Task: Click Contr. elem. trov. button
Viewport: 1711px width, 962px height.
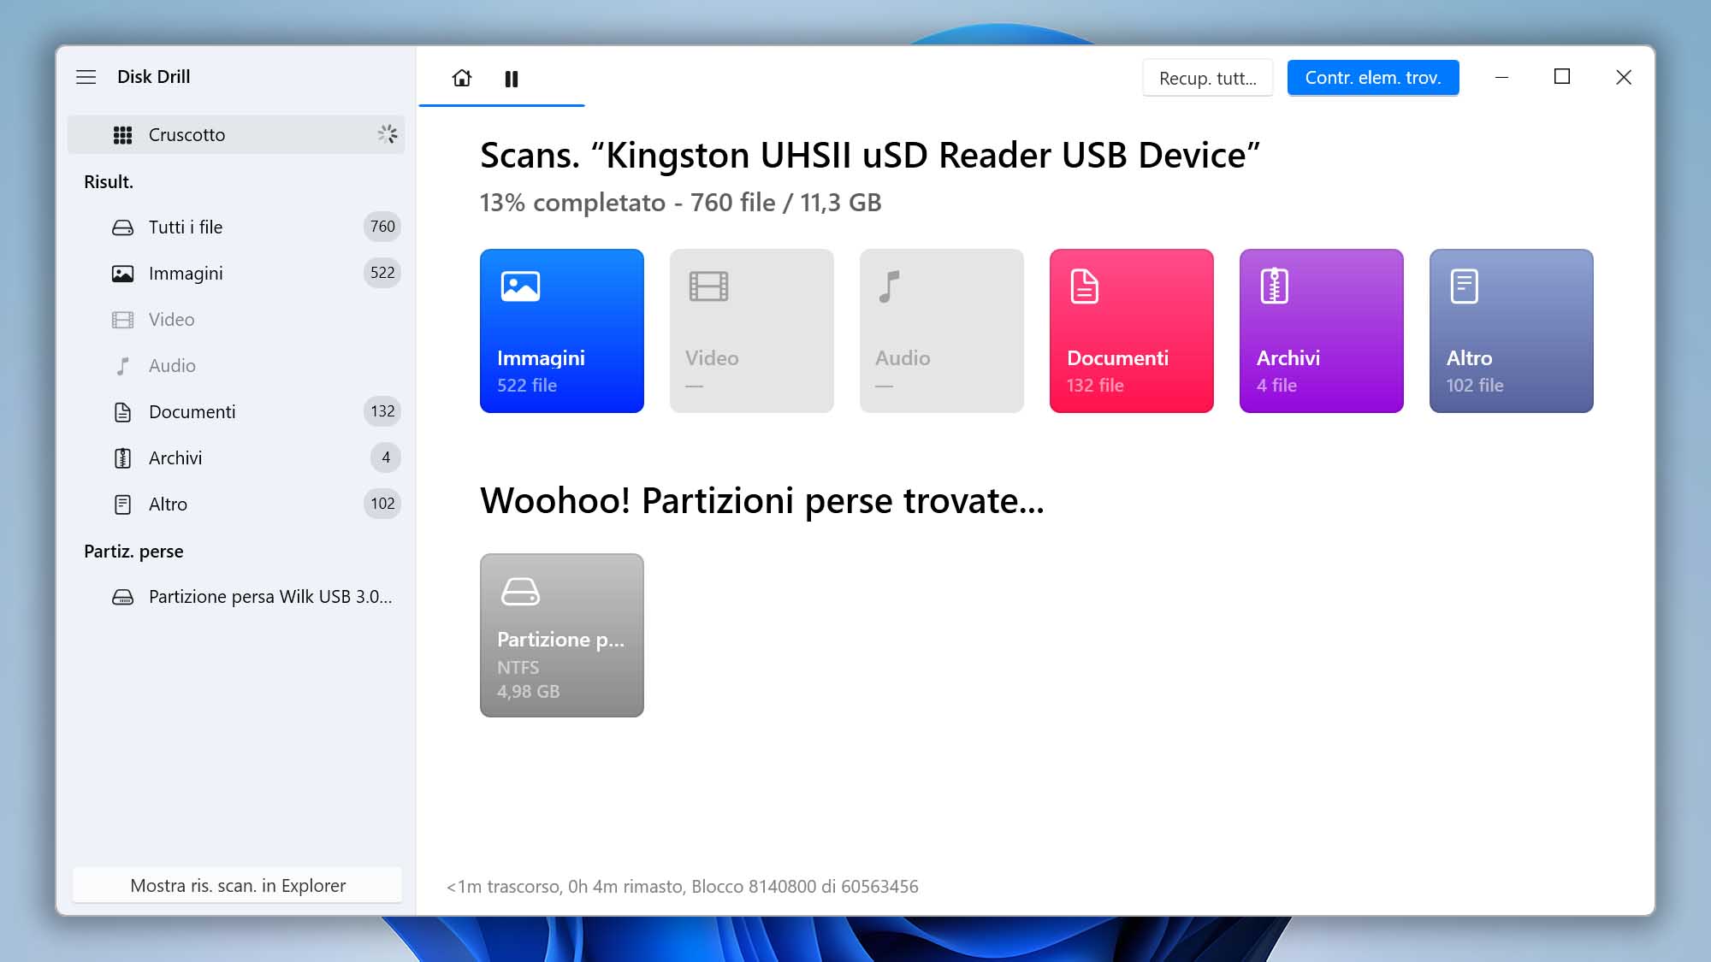Action: (x=1373, y=78)
